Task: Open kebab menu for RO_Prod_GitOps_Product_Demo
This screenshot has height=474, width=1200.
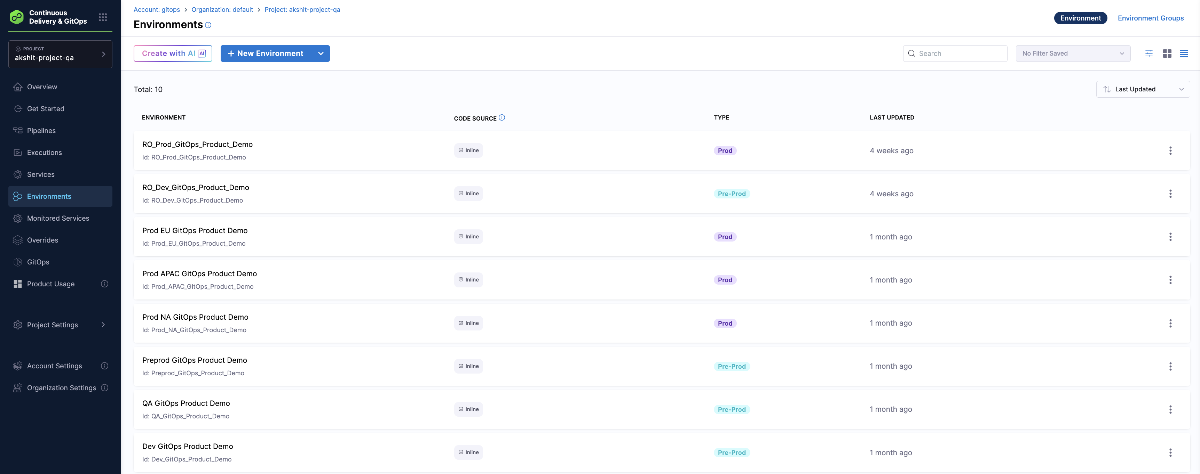Action: (x=1170, y=151)
